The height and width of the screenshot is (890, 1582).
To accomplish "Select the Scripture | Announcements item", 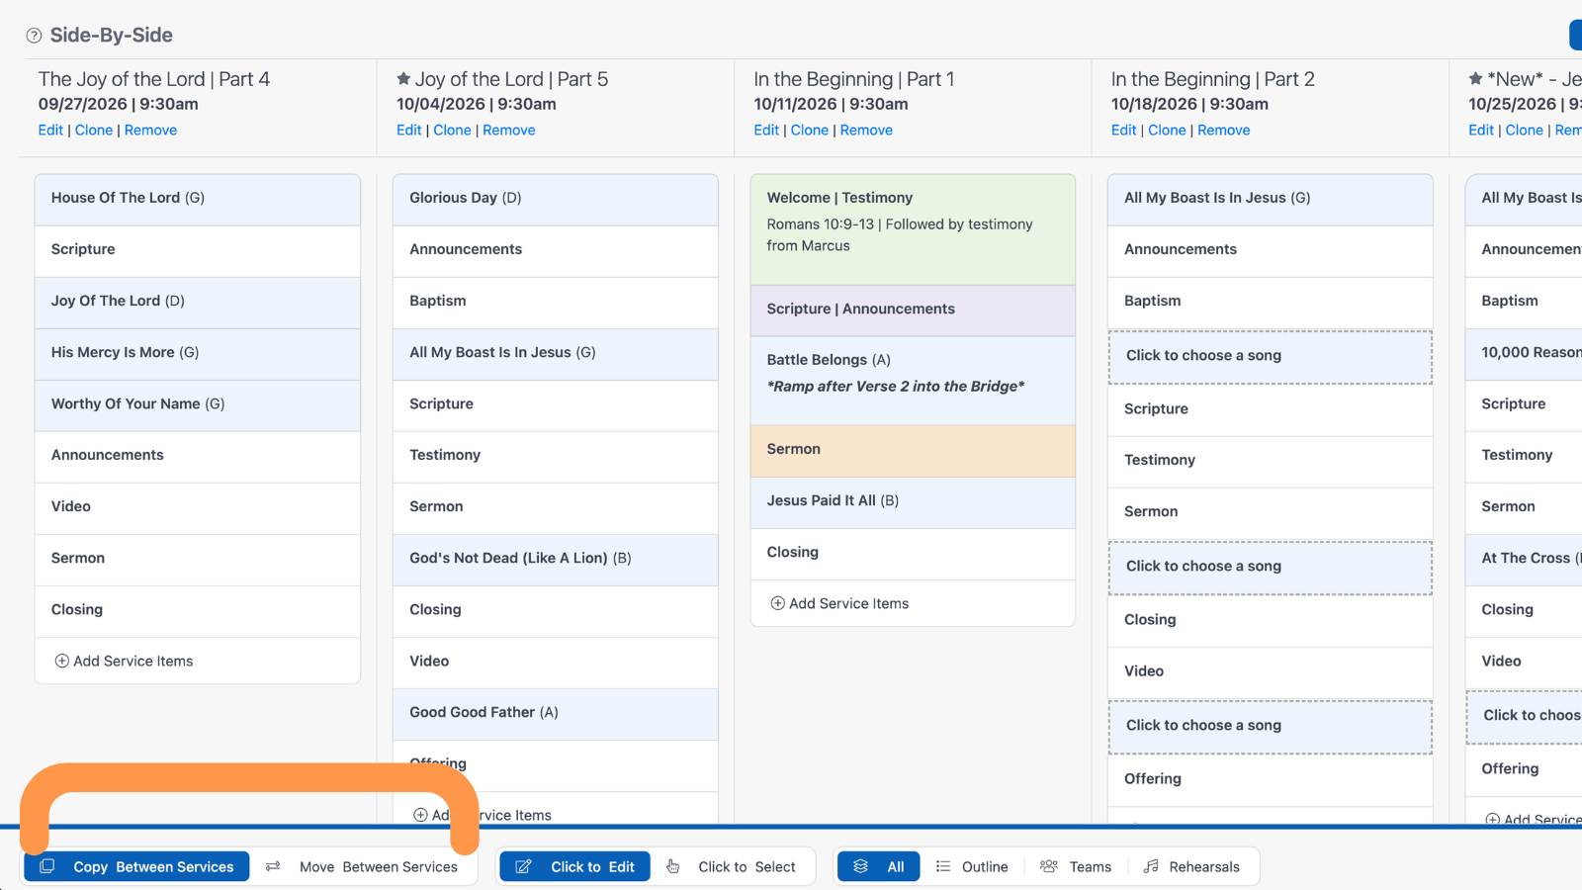I will pos(913,311).
